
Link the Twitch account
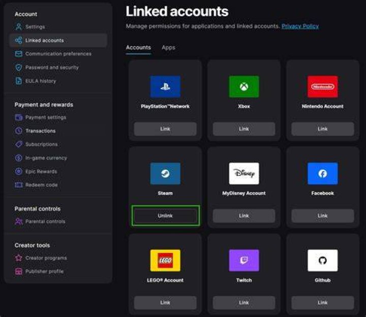pos(244,303)
